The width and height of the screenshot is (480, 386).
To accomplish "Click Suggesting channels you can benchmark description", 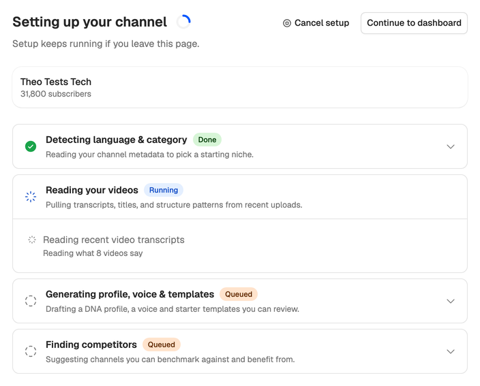I will pyautogui.click(x=170, y=359).
